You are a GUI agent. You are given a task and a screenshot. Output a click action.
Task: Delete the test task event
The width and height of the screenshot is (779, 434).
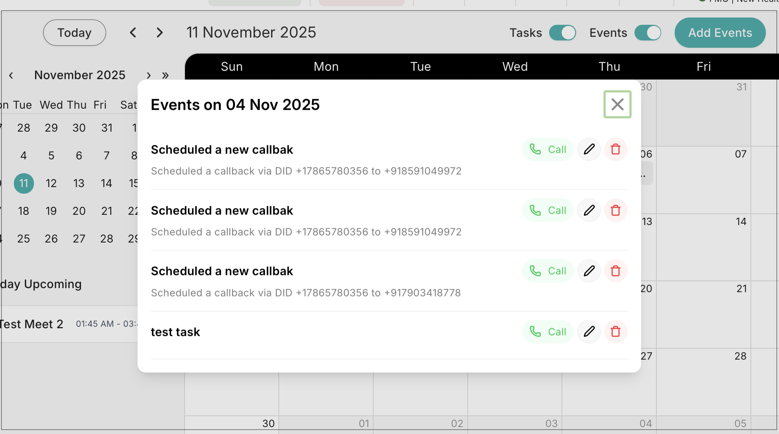pos(616,332)
